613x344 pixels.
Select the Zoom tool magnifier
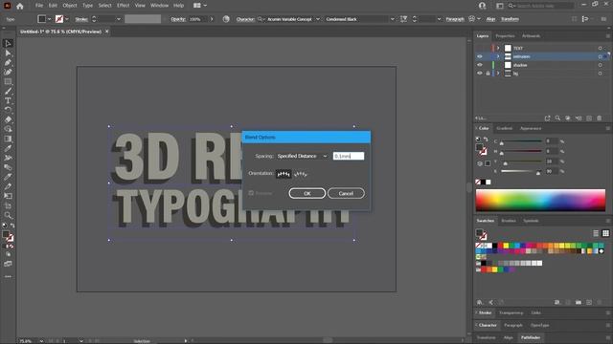tap(8, 215)
